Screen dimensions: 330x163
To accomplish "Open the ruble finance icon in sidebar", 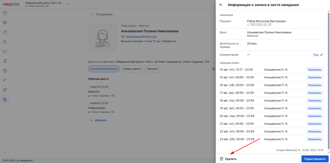I will tap(5, 80).
